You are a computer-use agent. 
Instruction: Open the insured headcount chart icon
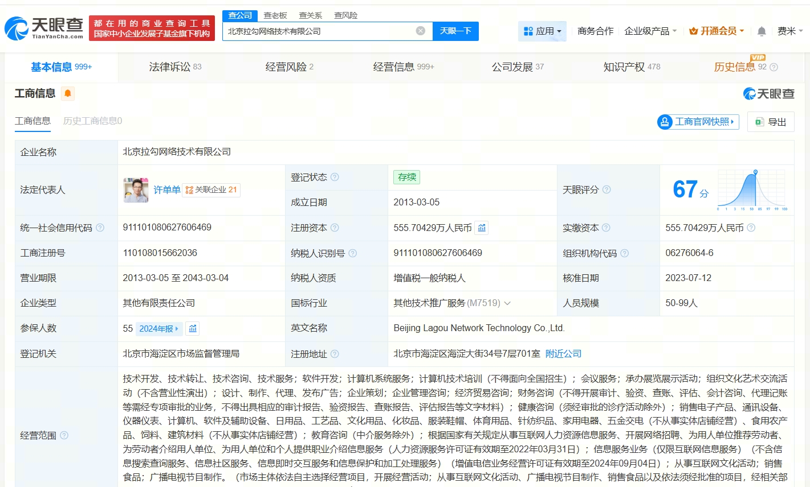[x=193, y=328]
